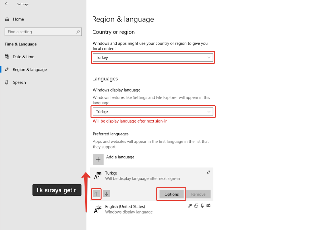This screenshot has height=230, width=324.
Task: Open the Date & time settings page
Action: pyautogui.click(x=23, y=57)
